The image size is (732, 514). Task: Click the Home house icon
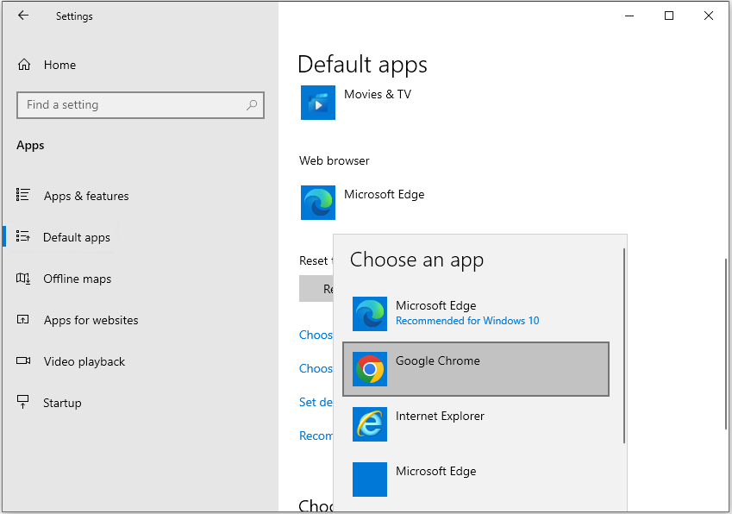pos(24,65)
